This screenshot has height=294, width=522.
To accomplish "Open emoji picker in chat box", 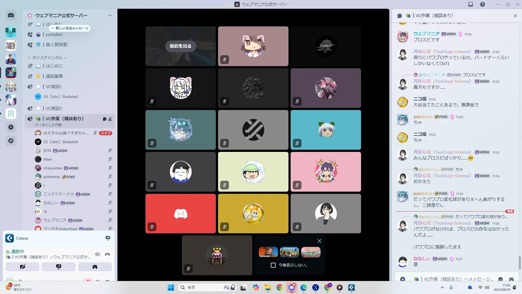I will click(501, 279).
